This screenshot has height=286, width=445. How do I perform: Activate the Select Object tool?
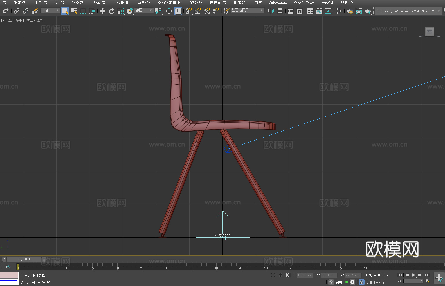[65, 11]
